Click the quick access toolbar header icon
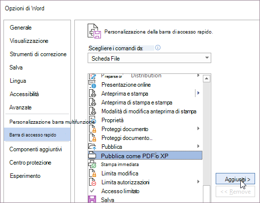Viewport: 260px width, 203px height. coord(94,31)
